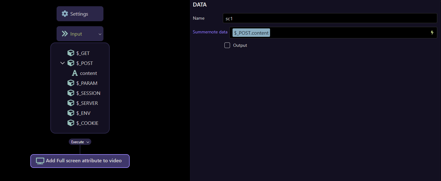Screen dimensions: 441x181
Task: Select the Add Full screen attribute step
Action: pyautogui.click(x=83, y=161)
